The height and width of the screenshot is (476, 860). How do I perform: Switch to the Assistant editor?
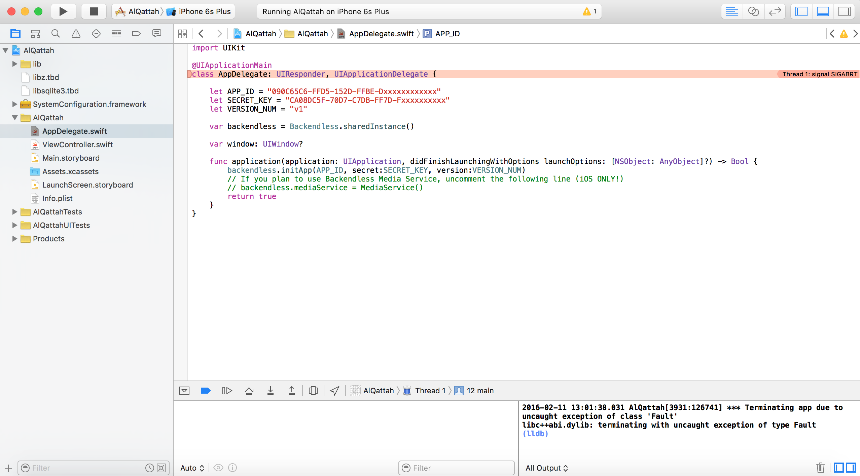tap(753, 11)
